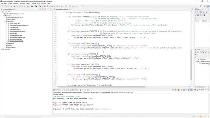Click Remove All Terminated Launches icon
Viewport: 210px width, 118px height.
[178, 90]
